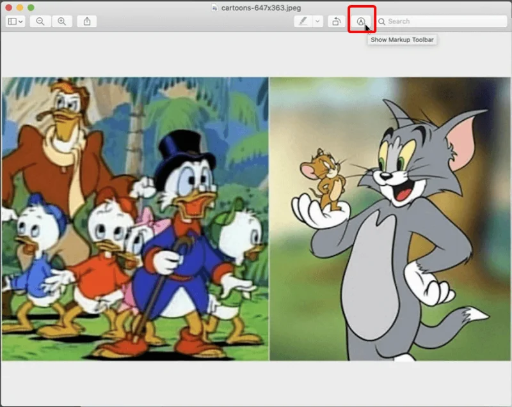This screenshot has height=407, width=512.
Task: Click inside the Search field
Action: tap(442, 21)
